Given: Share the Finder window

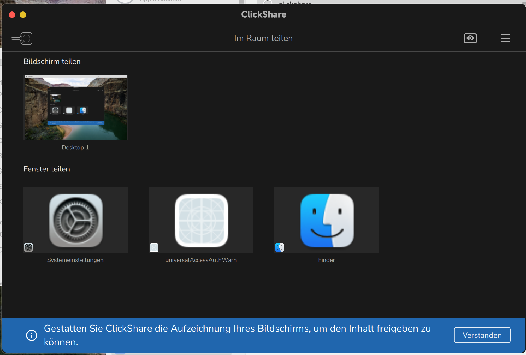Looking at the screenshot, I should 327,220.
